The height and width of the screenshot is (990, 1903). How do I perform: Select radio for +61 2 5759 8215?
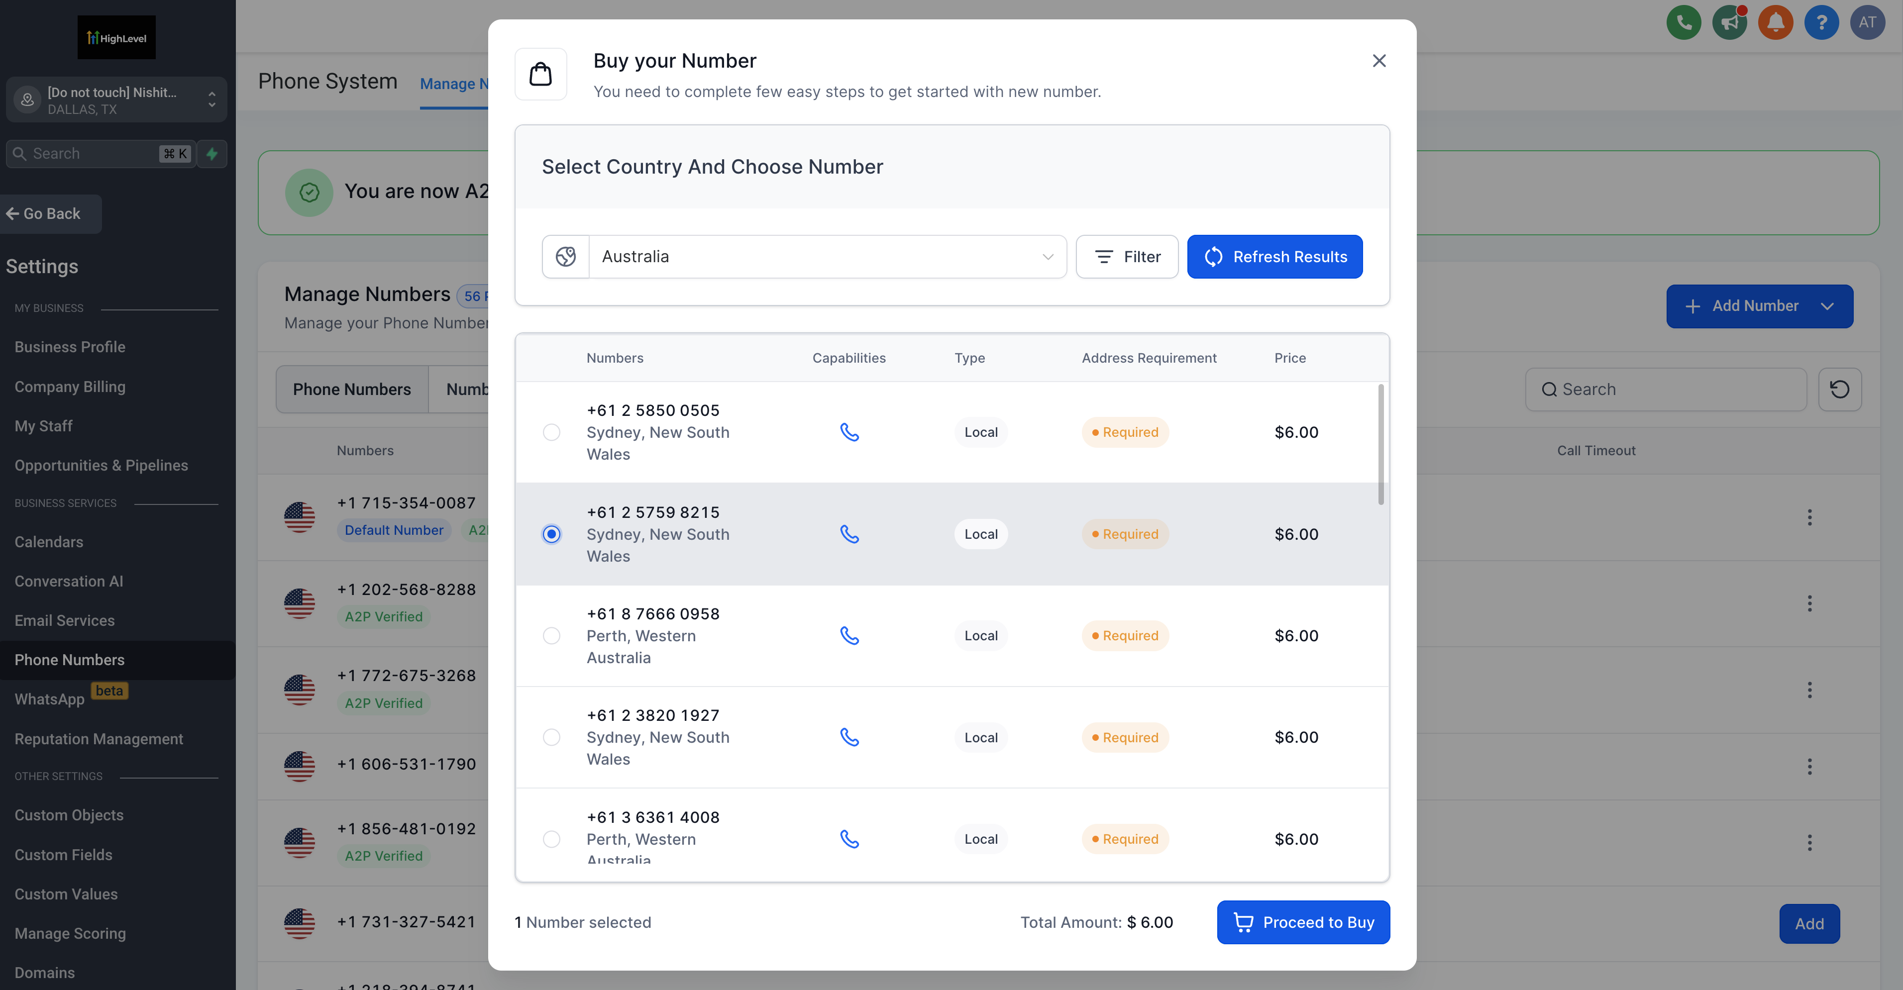[551, 534]
